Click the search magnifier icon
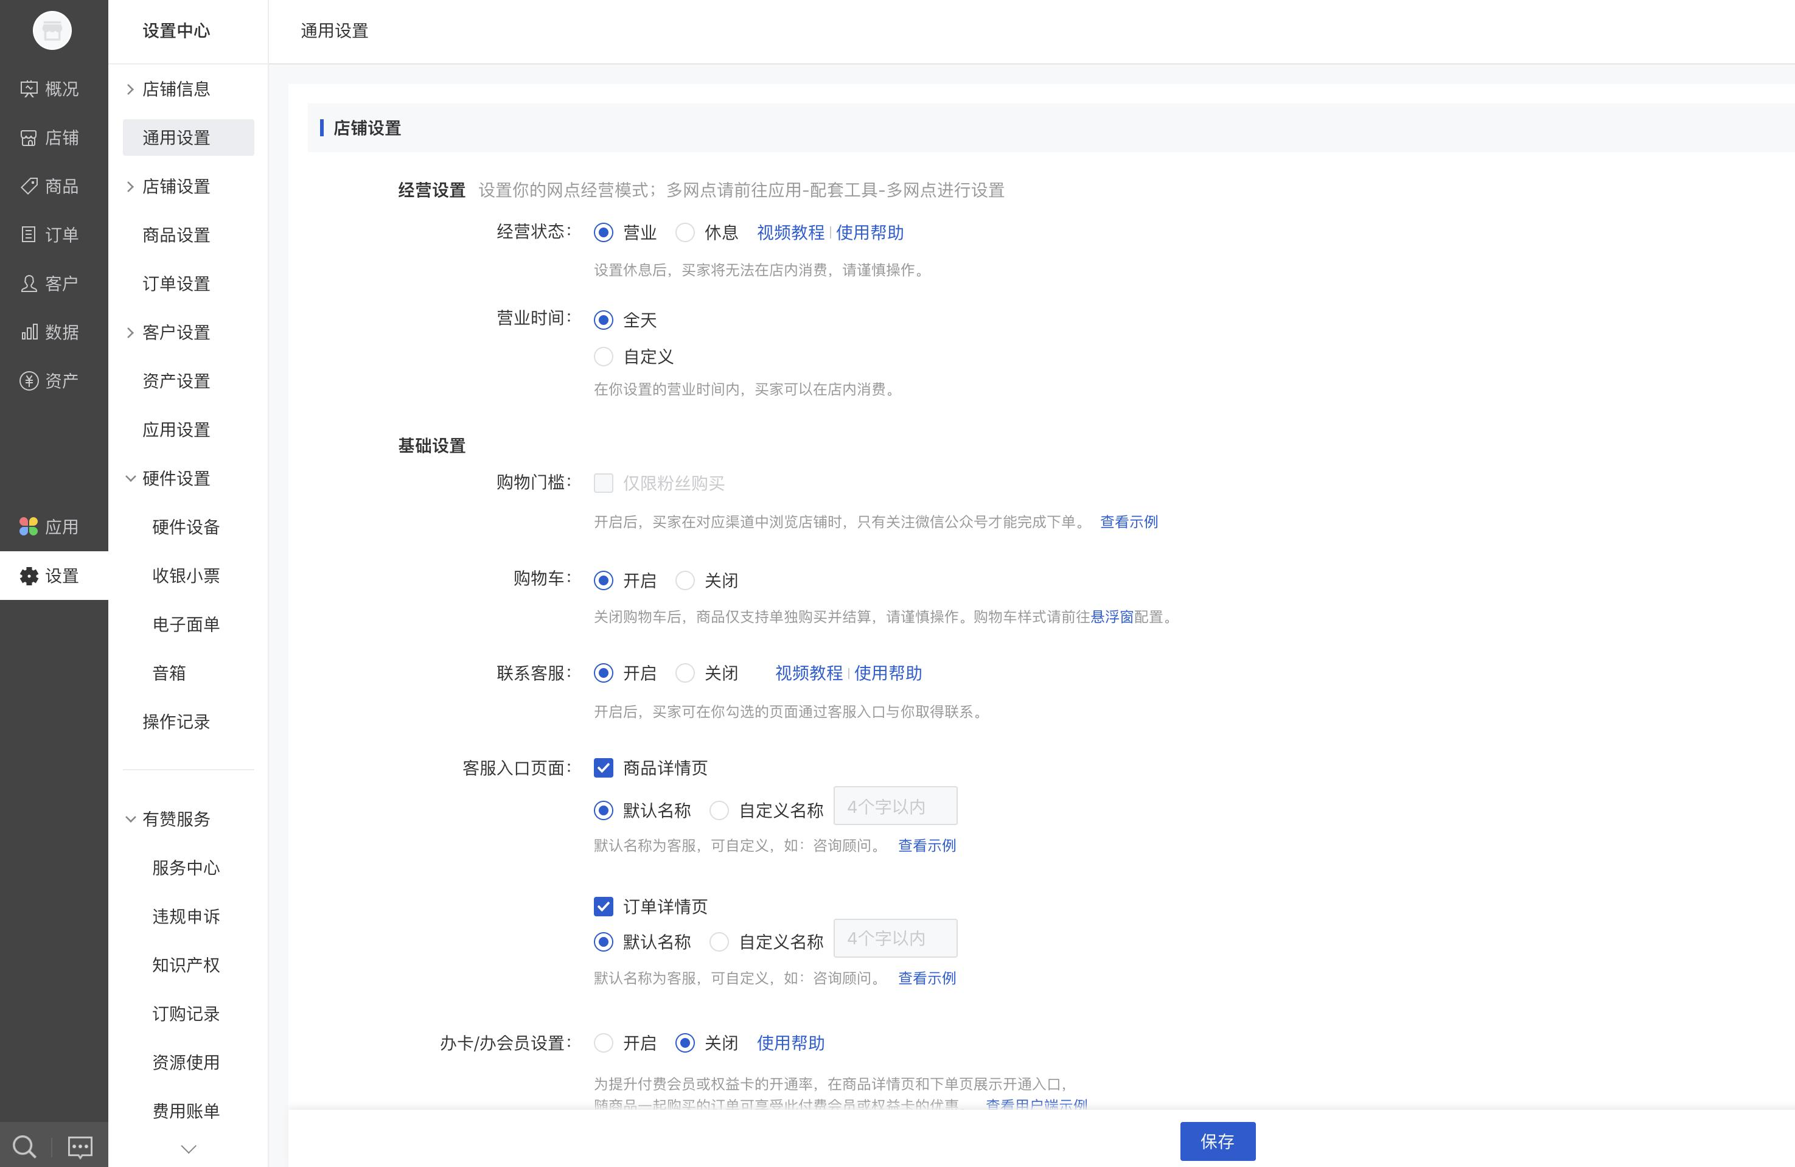1795x1167 pixels. pyautogui.click(x=24, y=1147)
